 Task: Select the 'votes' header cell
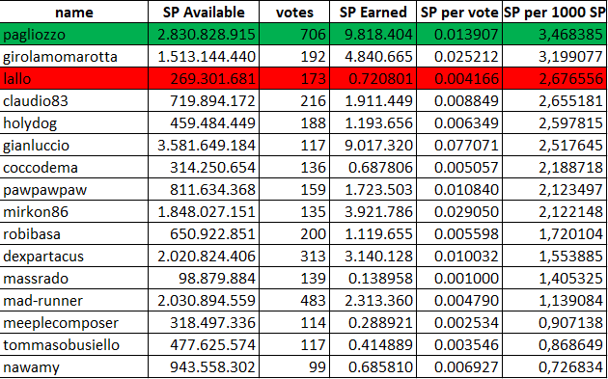point(294,12)
